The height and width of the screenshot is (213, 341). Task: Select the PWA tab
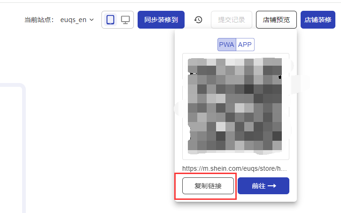pyautogui.click(x=226, y=45)
